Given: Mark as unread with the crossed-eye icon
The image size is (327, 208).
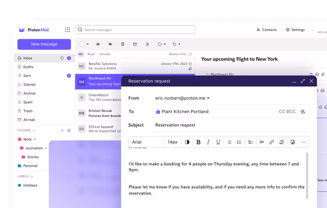Looking at the screenshot, I should [x=110, y=44].
